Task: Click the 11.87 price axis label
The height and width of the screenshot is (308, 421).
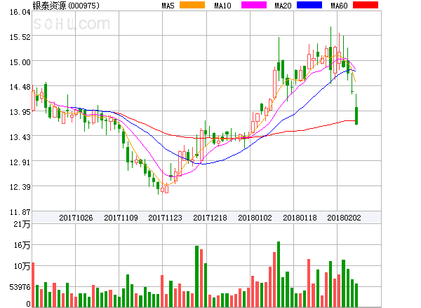Action: (20, 212)
